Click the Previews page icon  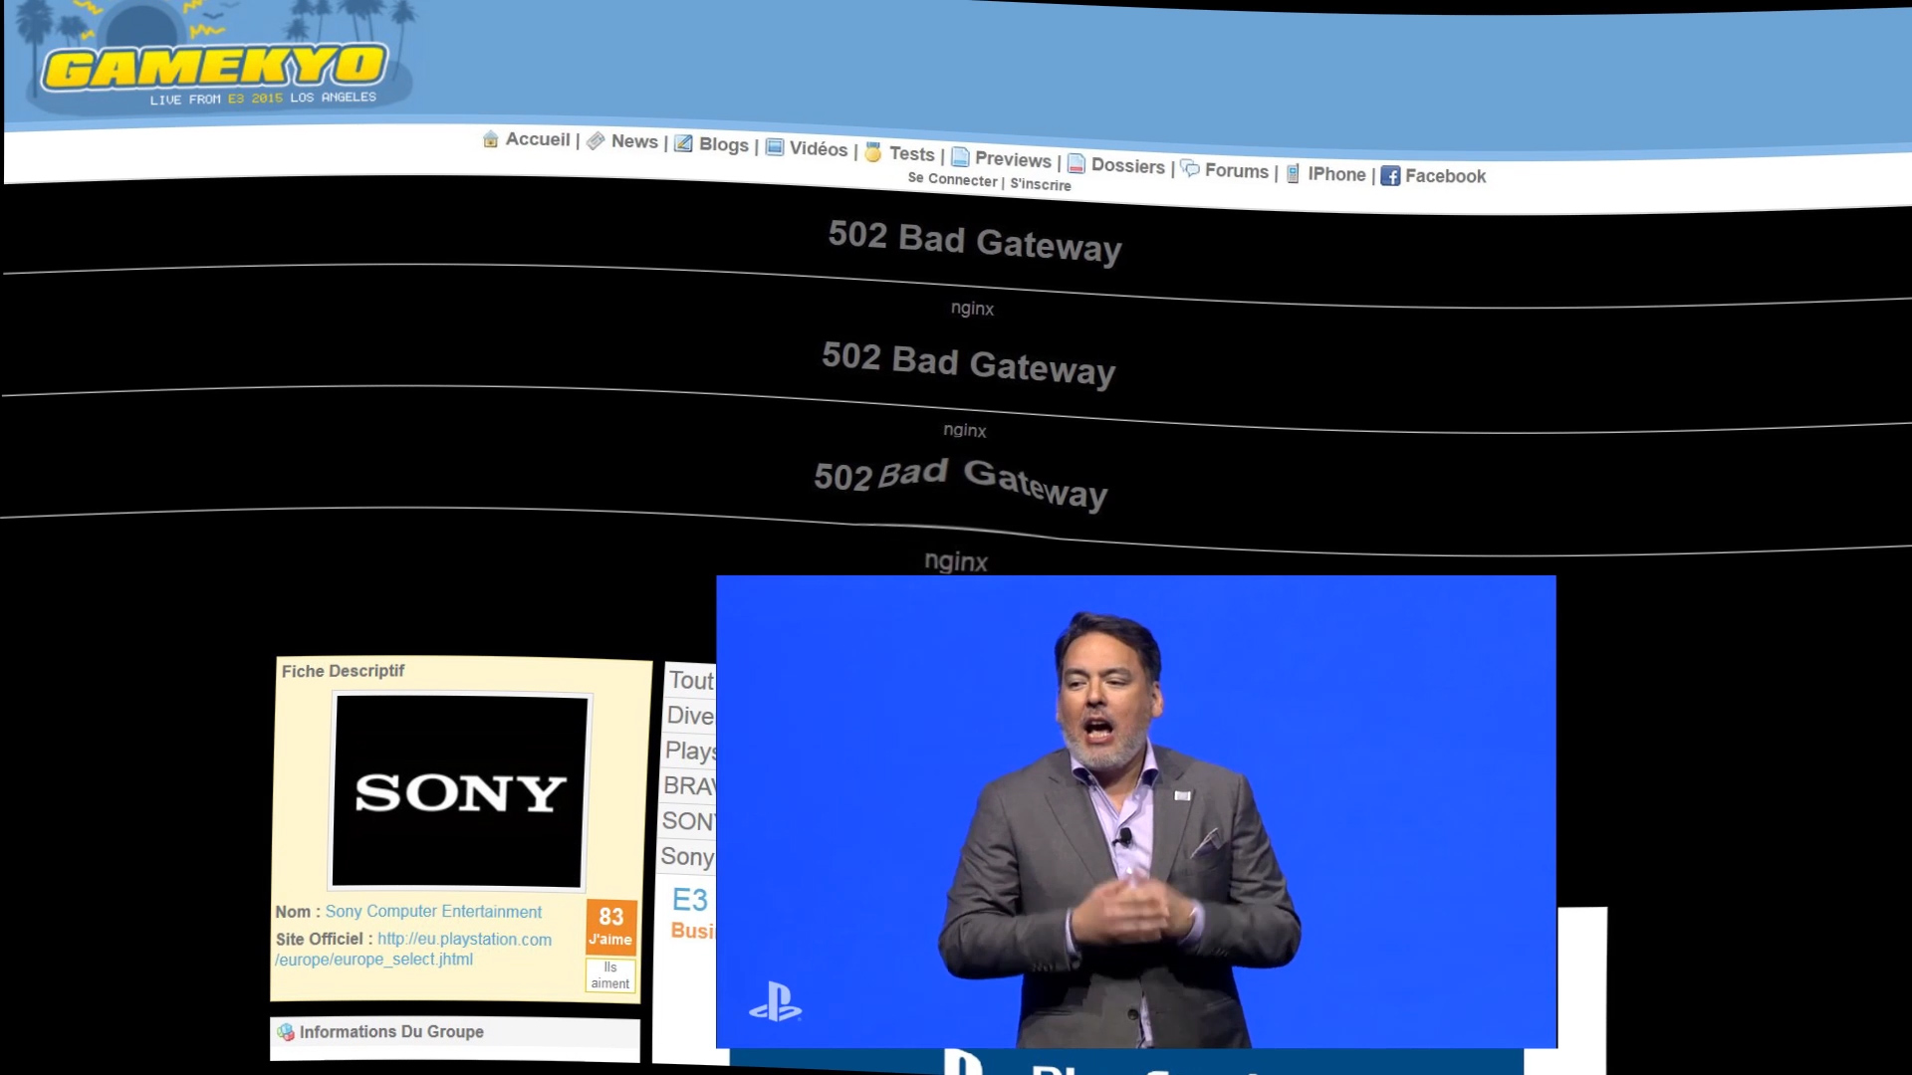(960, 157)
